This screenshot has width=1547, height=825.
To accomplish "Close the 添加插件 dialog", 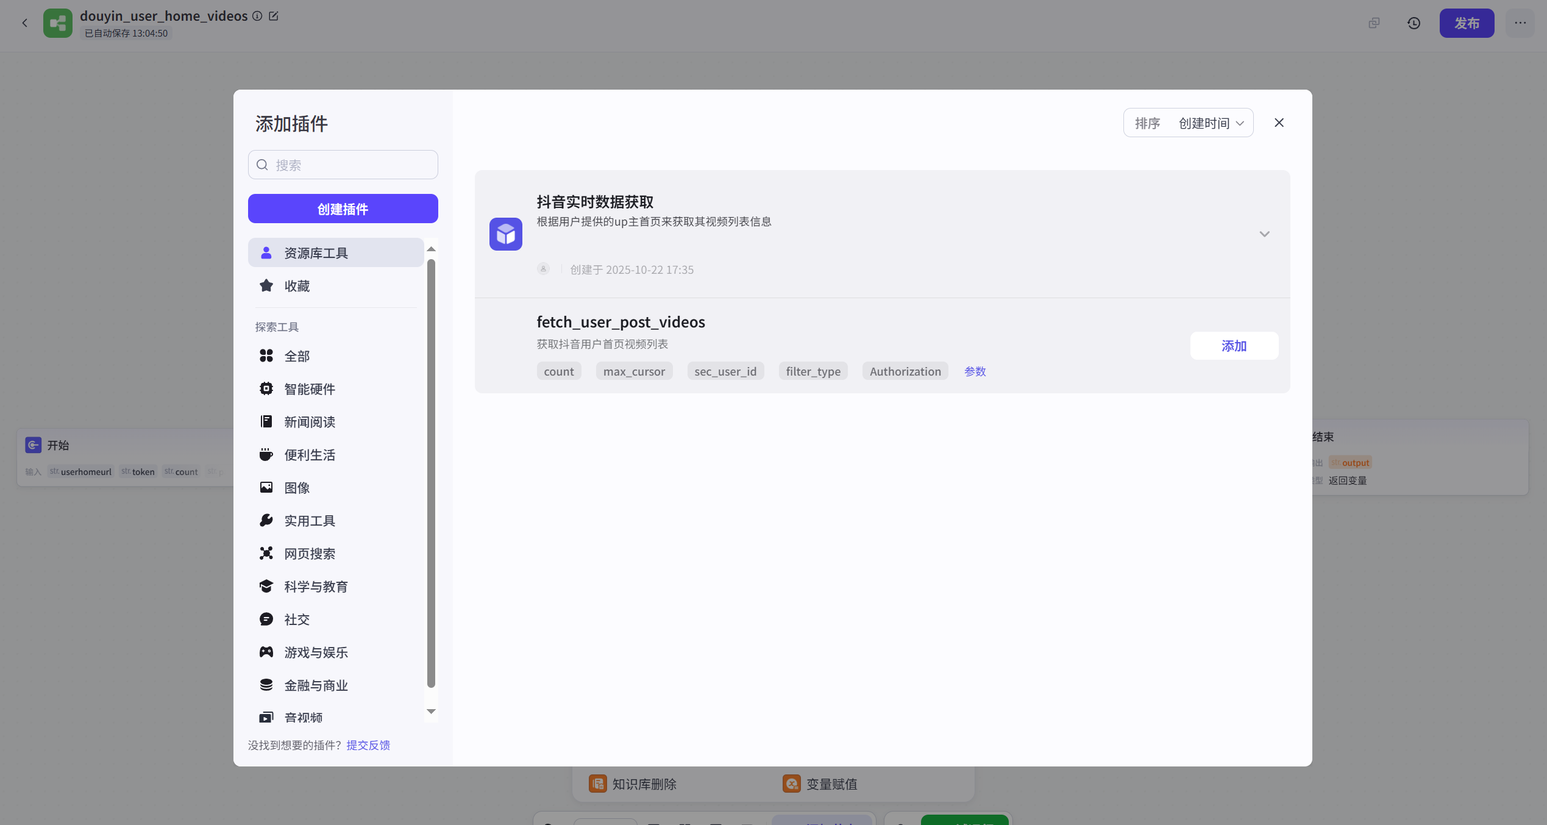I will (x=1279, y=123).
